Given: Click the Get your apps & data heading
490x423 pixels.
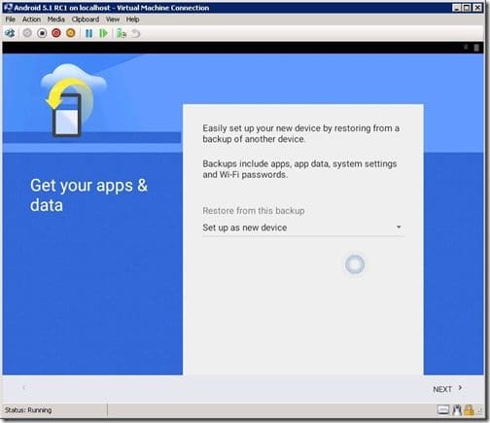Looking at the screenshot, I should [88, 195].
